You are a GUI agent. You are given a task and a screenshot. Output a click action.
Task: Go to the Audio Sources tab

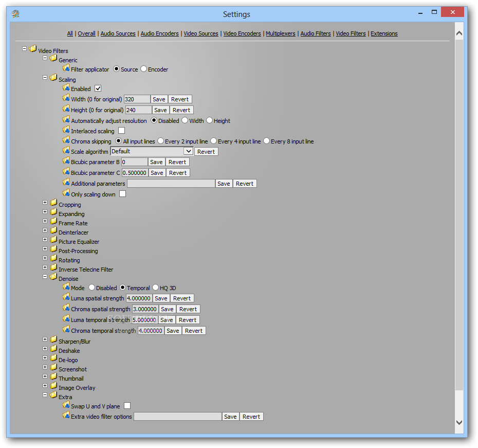(x=118, y=33)
